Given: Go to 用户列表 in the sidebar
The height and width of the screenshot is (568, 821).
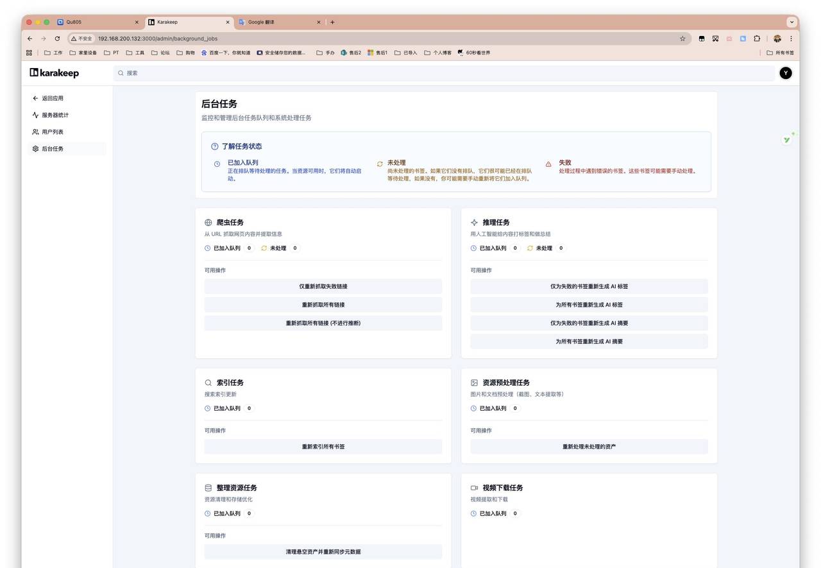Looking at the screenshot, I should pyautogui.click(x=53, y=132).
